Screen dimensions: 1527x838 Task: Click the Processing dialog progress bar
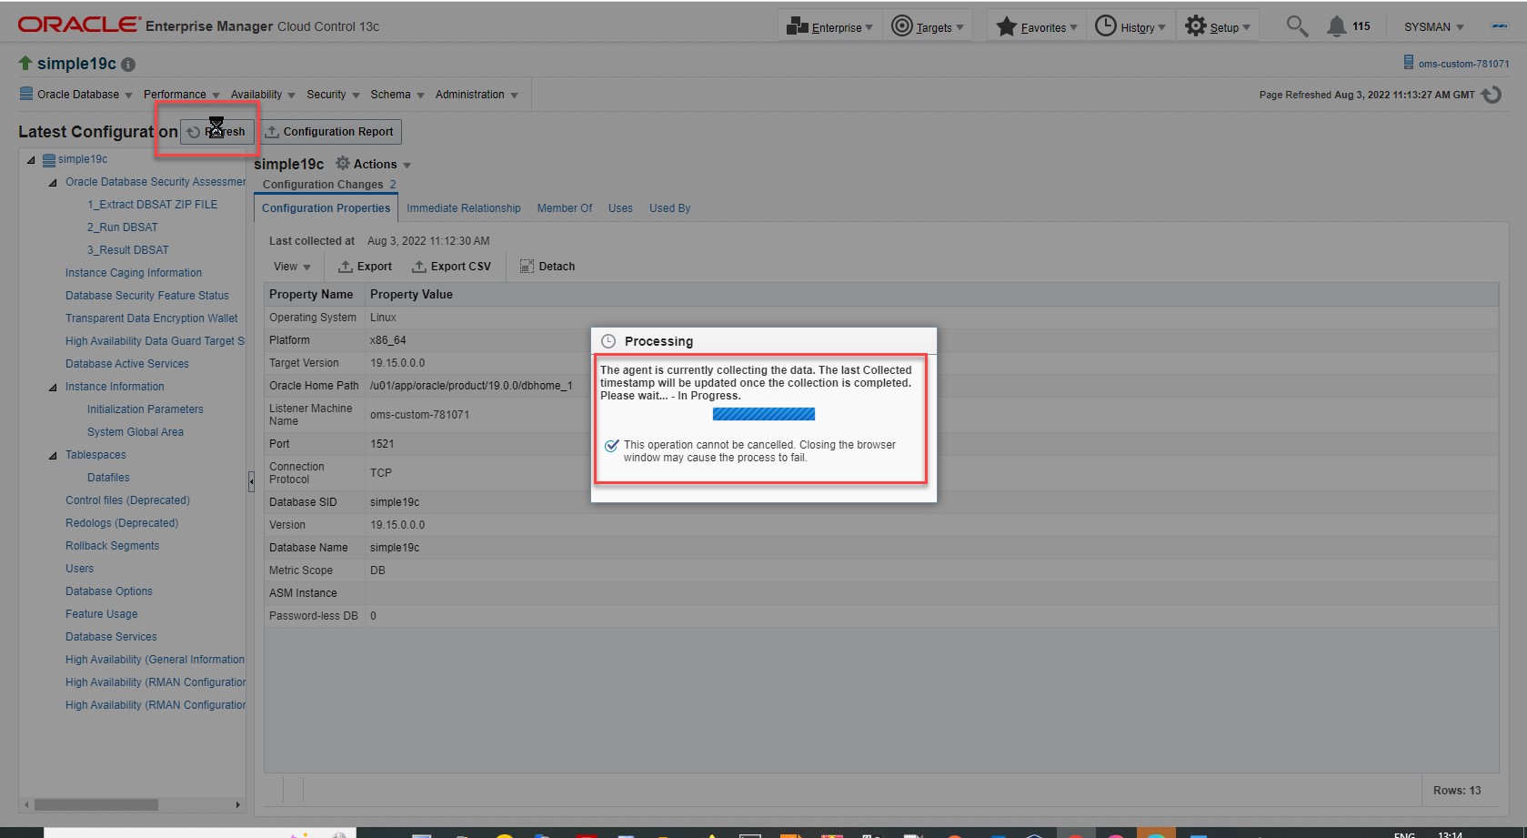point(764,414)
